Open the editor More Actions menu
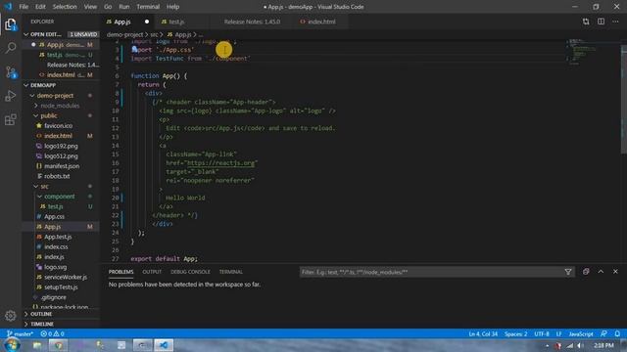 pyautogui.click(x=616, y=22)
